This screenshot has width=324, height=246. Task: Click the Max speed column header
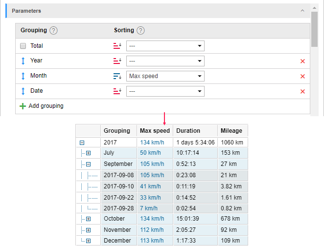155,131
